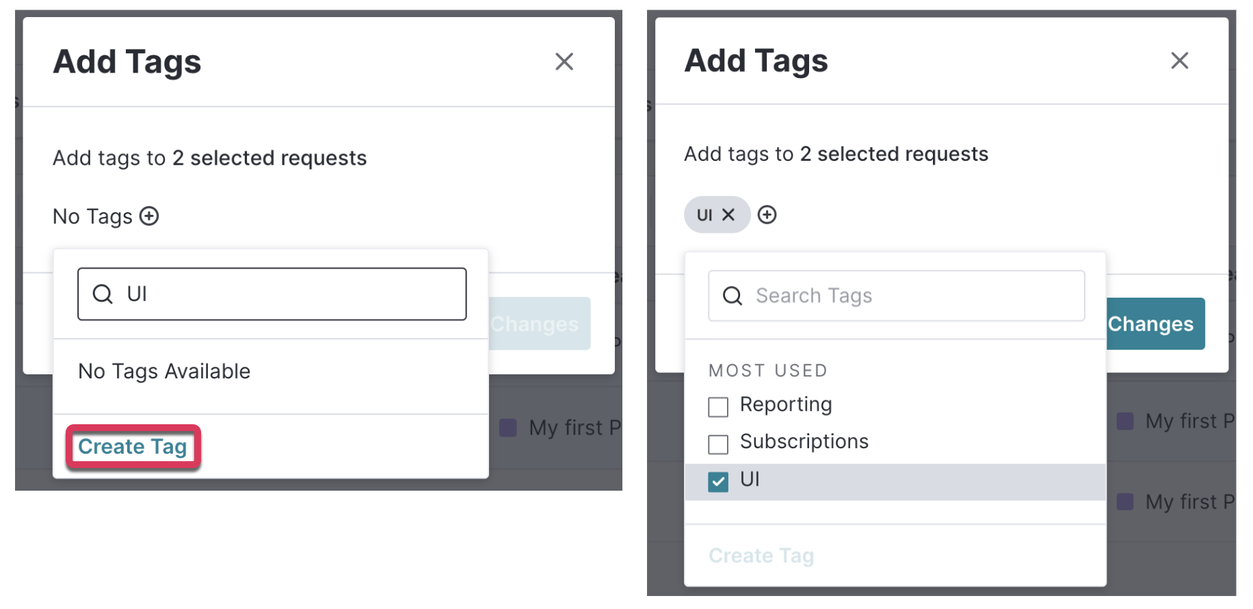Click the plus icon next to UI chip

pyautogui.click(x=767, y=215)
